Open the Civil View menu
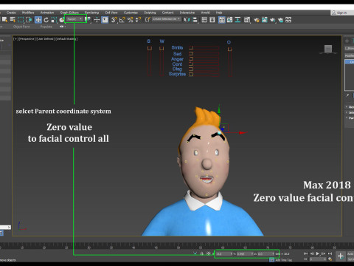Viewport: 354px width, 266px height. point(111,13)
